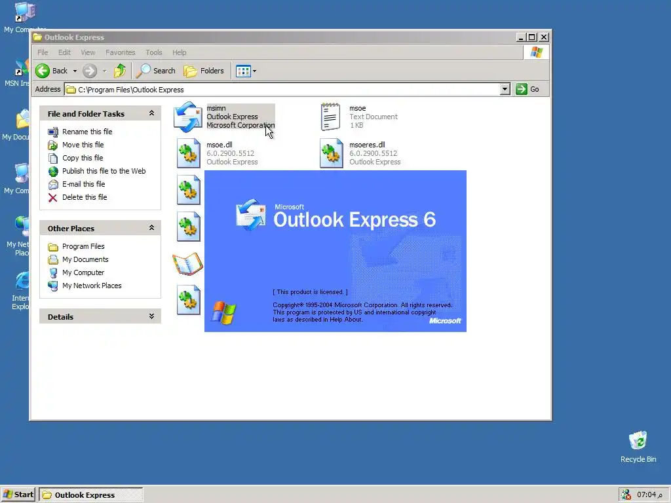Click Delete this file
671x503 pixels.
85,197
